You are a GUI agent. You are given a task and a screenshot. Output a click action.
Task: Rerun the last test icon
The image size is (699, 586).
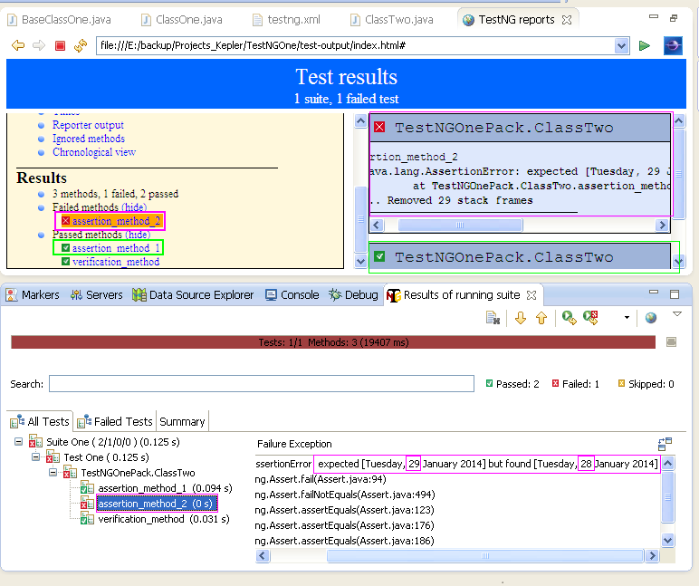(570, 318)
